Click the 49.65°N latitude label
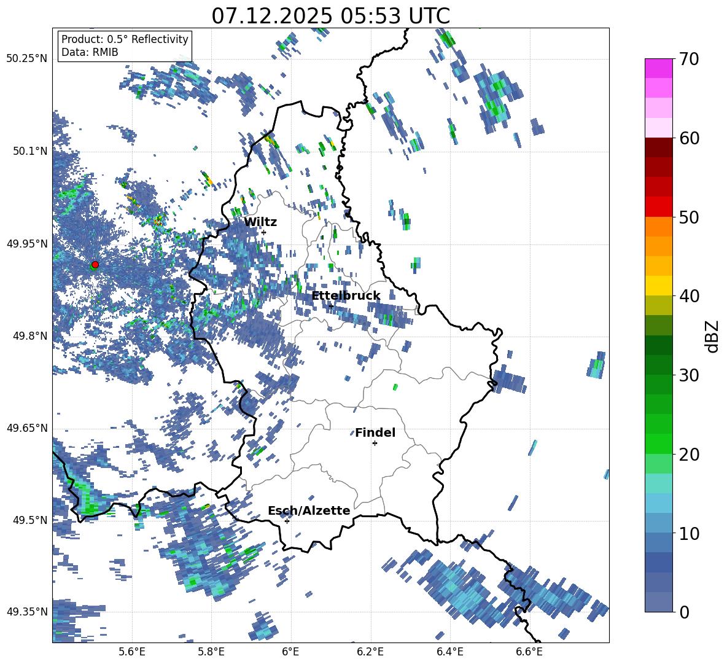The image size is (727, 664). tap(27, 428)
